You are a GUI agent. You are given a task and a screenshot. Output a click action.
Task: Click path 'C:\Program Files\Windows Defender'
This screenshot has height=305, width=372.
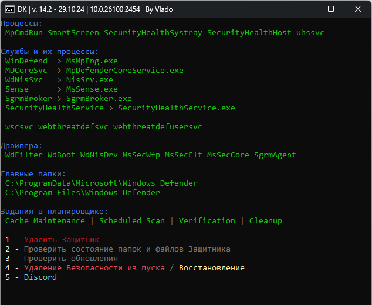click(83, 193)
